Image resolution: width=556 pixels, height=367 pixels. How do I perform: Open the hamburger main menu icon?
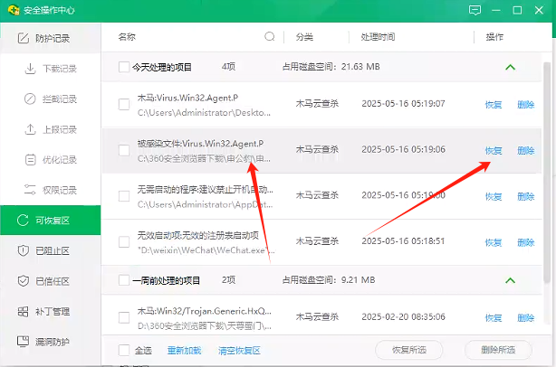point(498,10)
